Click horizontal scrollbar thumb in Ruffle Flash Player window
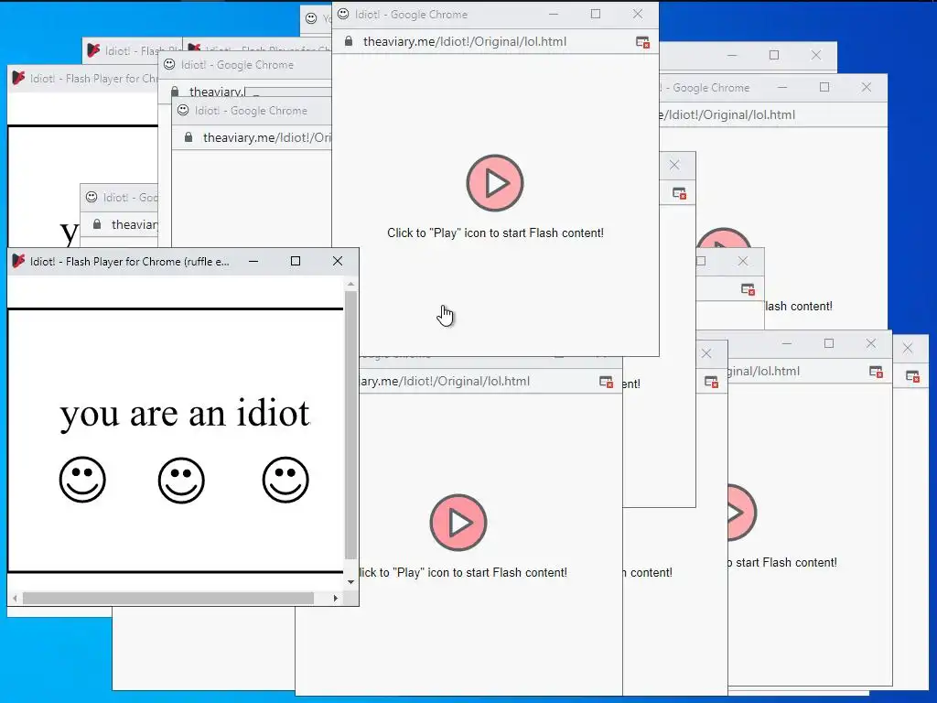Viewport: 937px width, 703px height. pos(168,598)
